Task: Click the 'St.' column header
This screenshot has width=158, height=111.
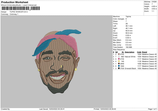Action: tap(123, 52)
